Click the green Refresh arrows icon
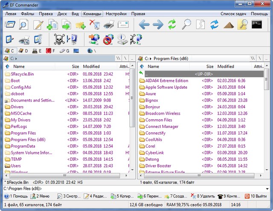 172,25
